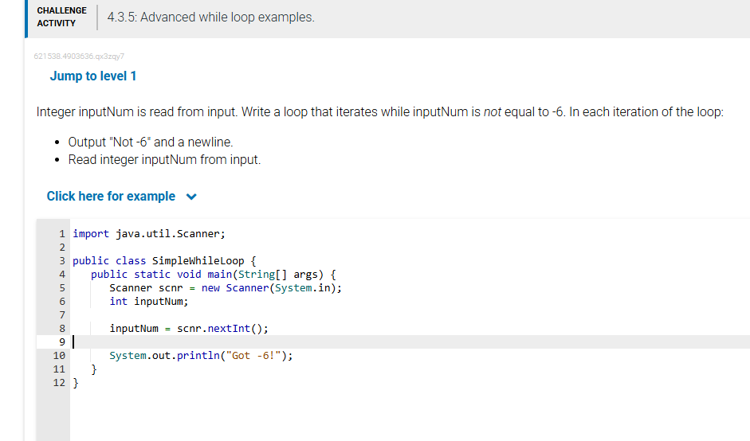Expand the example chevron arrow
The width and height of the screenshot is (750, 441).
click(x=191, y=197)
